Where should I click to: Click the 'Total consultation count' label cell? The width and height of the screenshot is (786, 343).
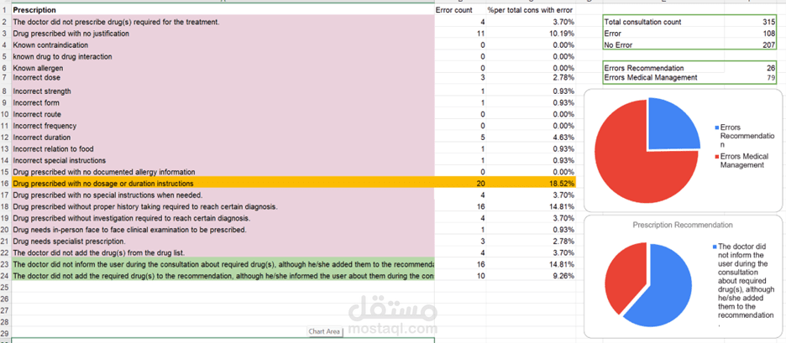[x=663, y=22]
